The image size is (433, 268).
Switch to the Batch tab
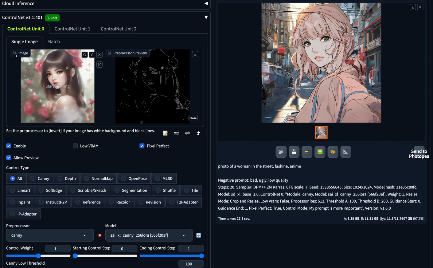click(54, 41)
